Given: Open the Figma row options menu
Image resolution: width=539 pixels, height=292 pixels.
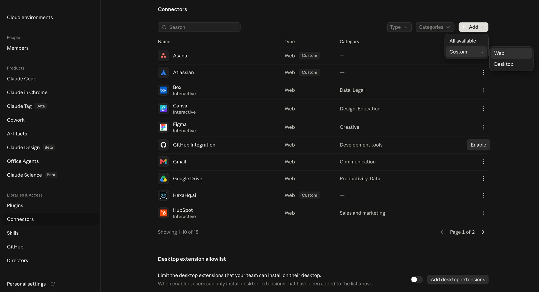Looking at the screenshot, I should 483,127.
